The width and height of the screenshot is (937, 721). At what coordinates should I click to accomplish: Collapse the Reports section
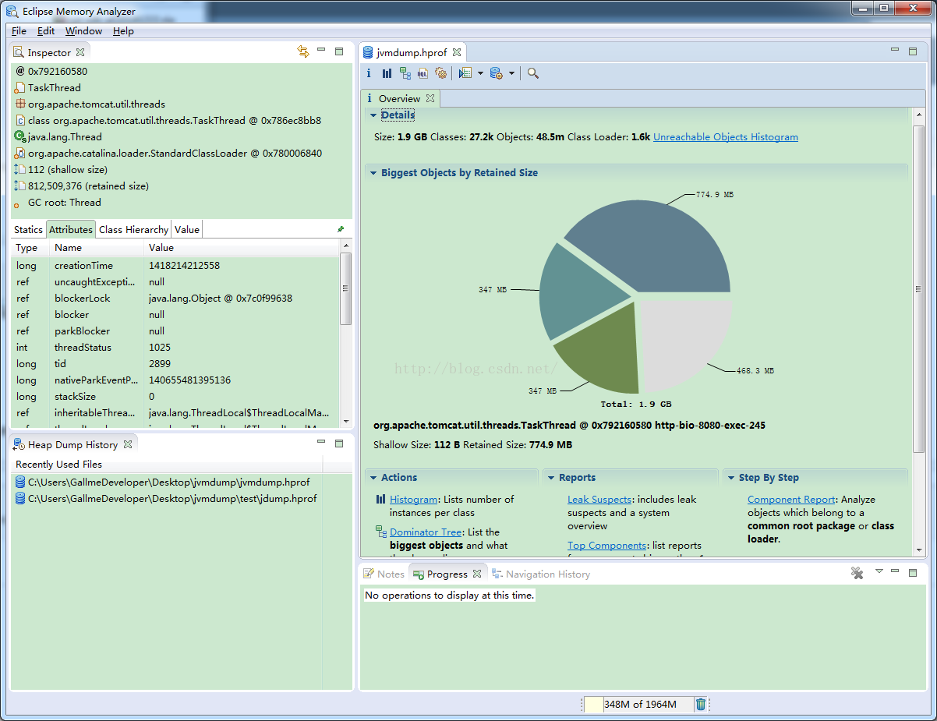(551, 478)
